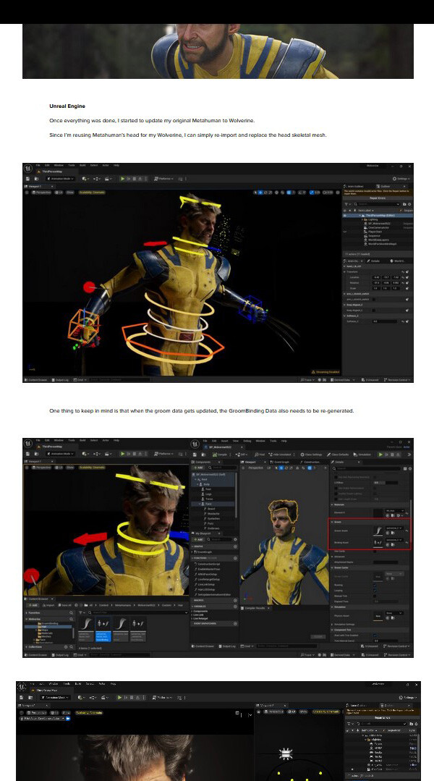Select Eyebrows component in Components tree
Image resolution: width=434 pixels, height=781 pixels.
tap(213, 528)
